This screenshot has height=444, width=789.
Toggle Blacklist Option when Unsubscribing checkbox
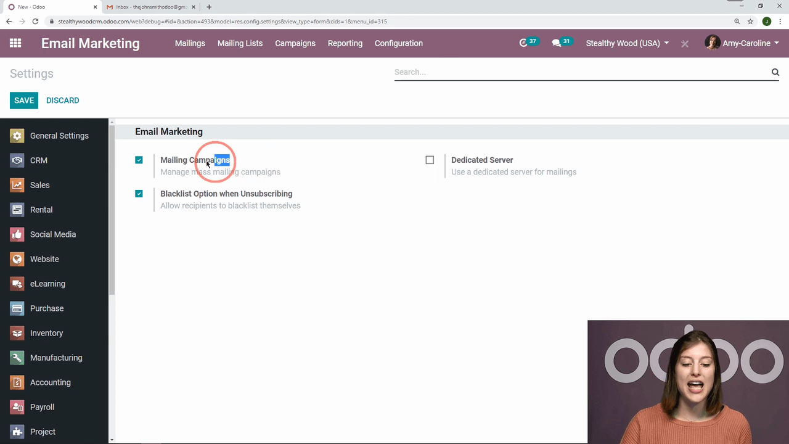[x=139, y=194]
